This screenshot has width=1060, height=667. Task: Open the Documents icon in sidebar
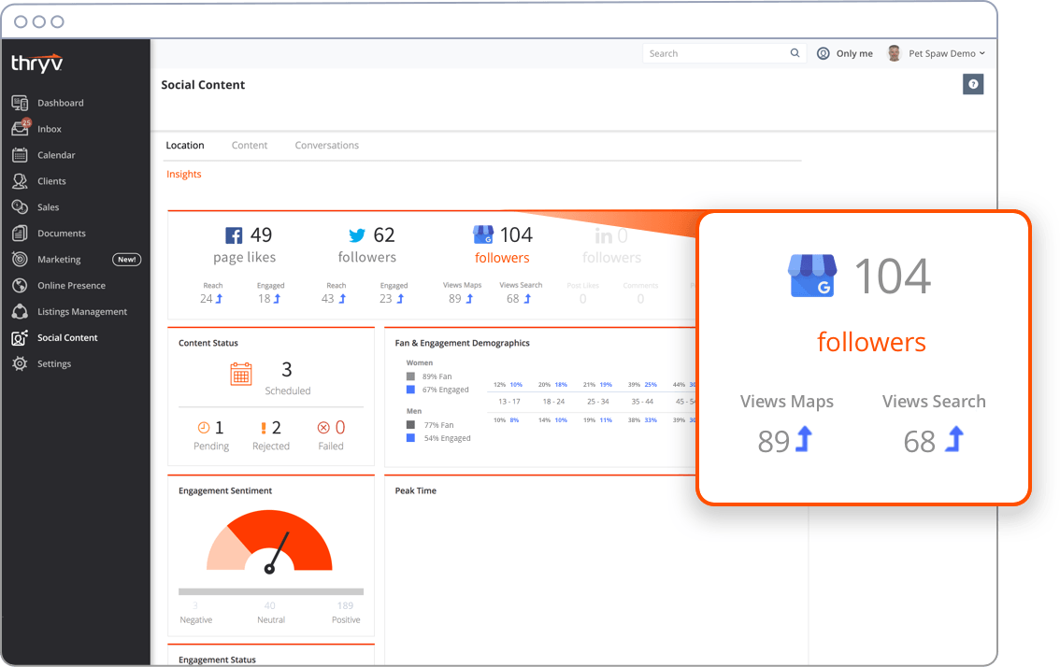coord(20,234)
